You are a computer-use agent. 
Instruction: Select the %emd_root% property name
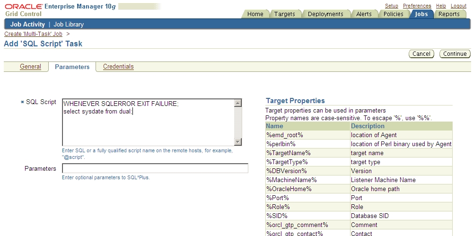click(284, 135)
